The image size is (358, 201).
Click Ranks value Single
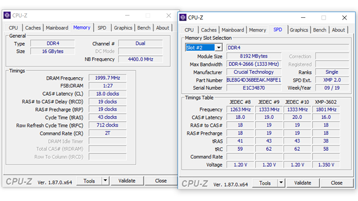coord(332,72)
